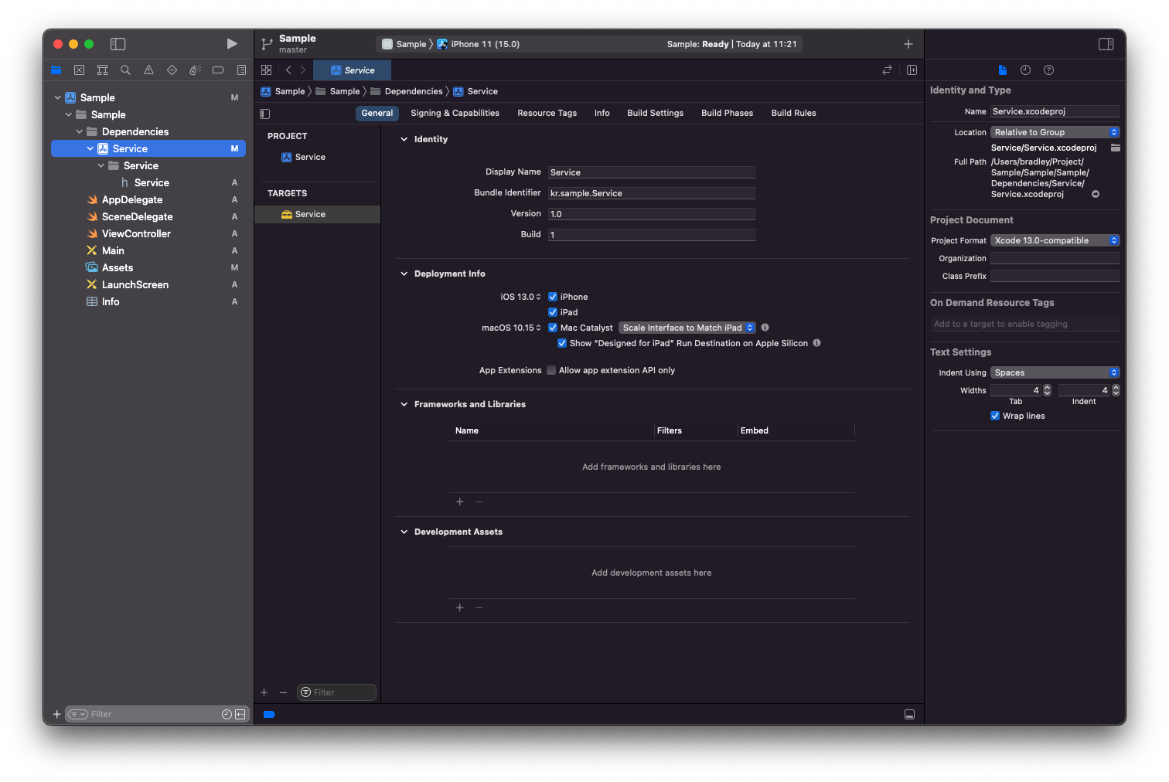Open Indent Using Spaces dropdown
This screenshot has width=1169, height=782.
pos(1055,372)
